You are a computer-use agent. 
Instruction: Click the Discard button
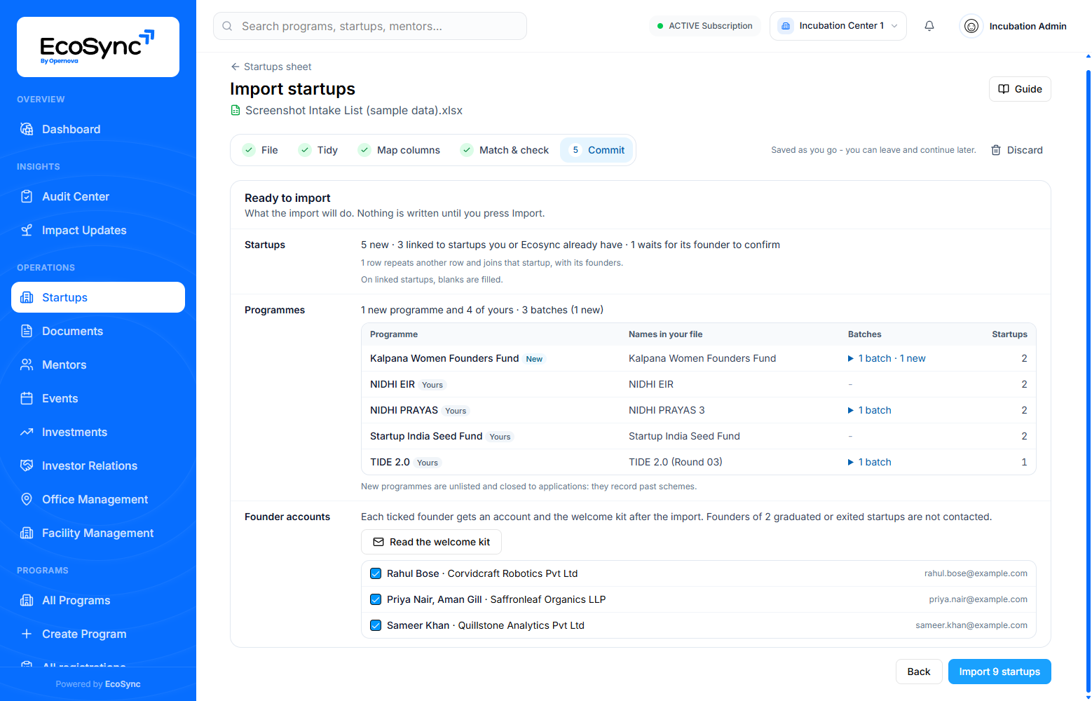1017,150
